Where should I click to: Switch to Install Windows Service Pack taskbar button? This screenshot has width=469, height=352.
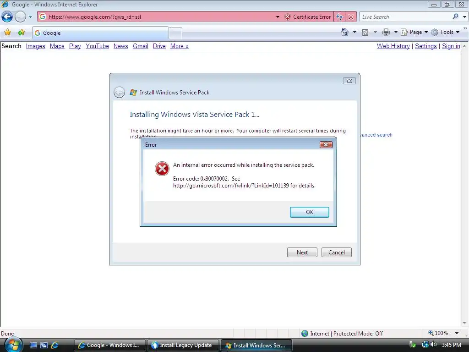click(x=256, y=345)
